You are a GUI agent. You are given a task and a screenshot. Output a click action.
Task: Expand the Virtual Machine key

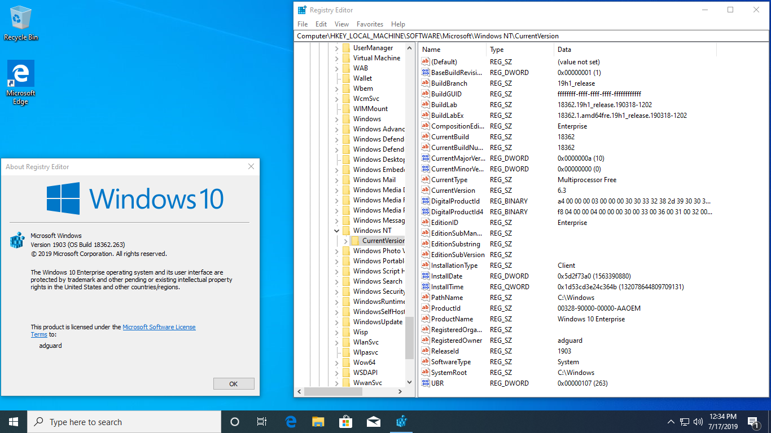tap(337, 58)
